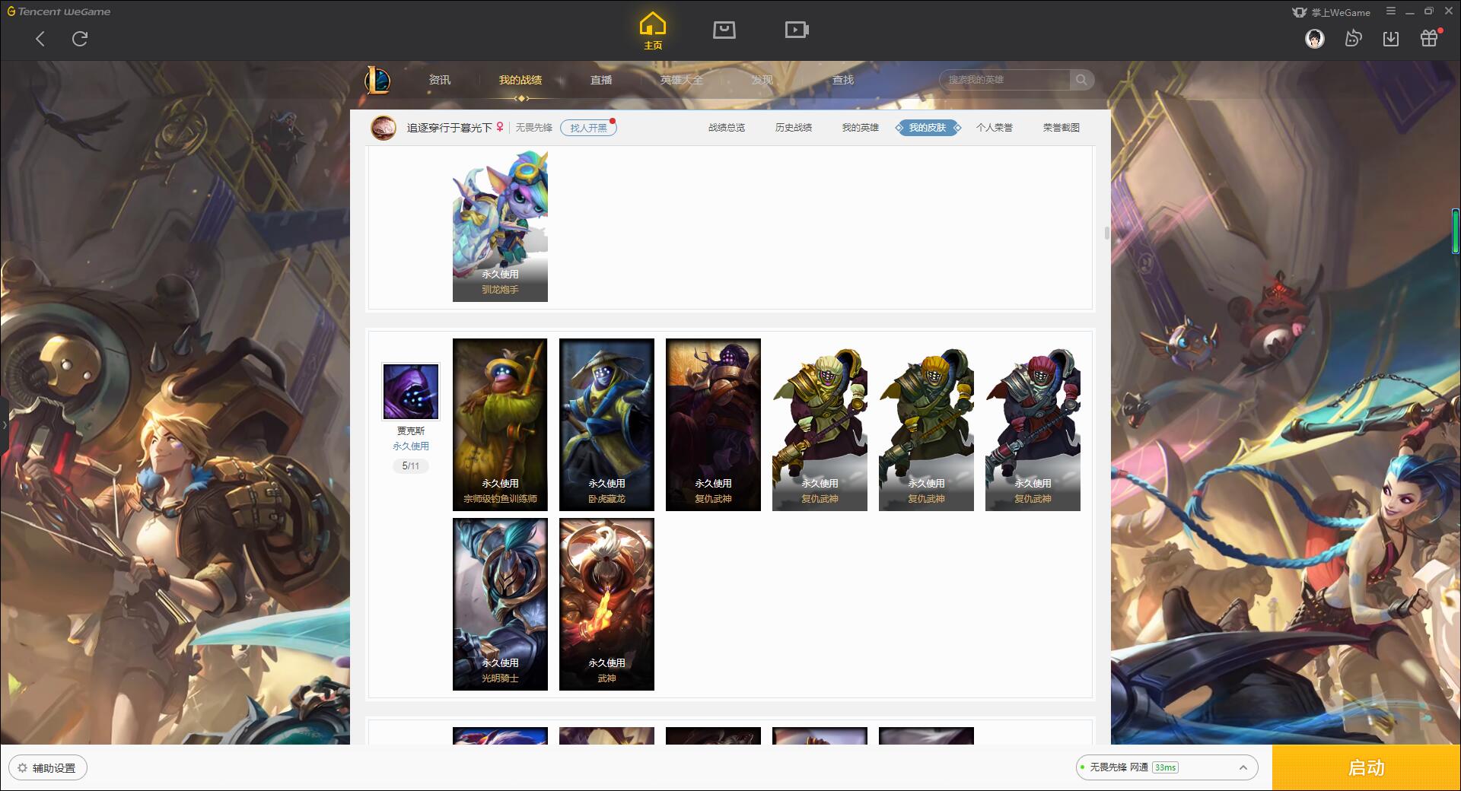Open the video/live icon tab
The height and width of the screenshot is (791, 1461).
pyautogui.click(x=797, y=30)
